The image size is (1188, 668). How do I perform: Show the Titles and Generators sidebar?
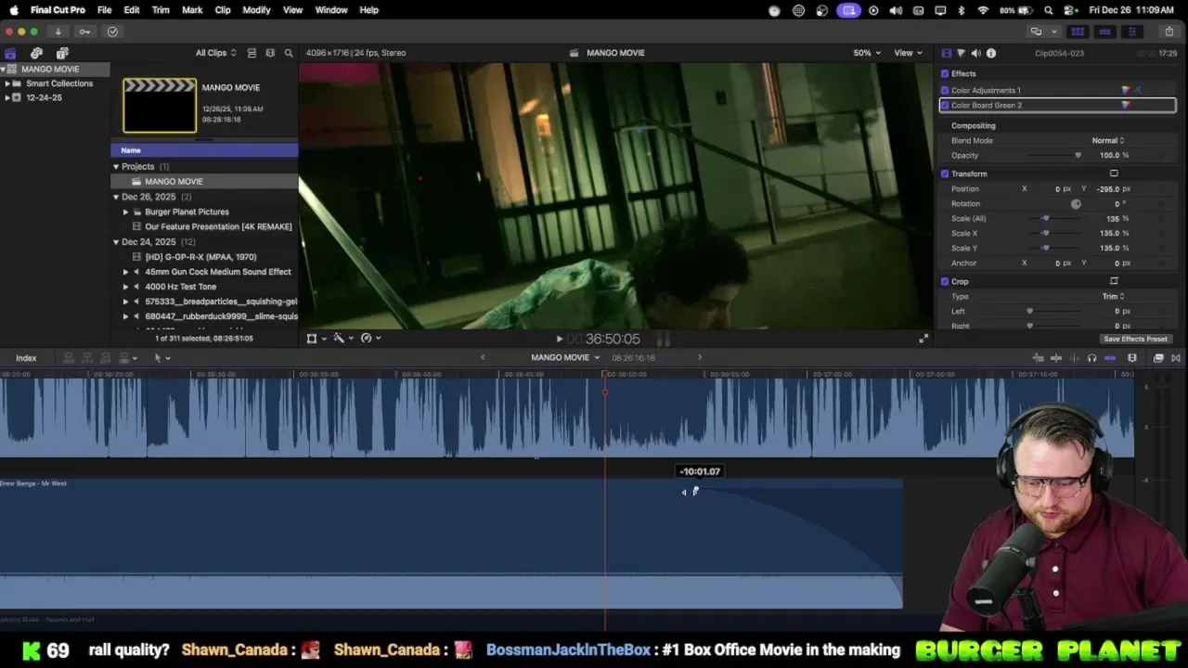(62, 53)
